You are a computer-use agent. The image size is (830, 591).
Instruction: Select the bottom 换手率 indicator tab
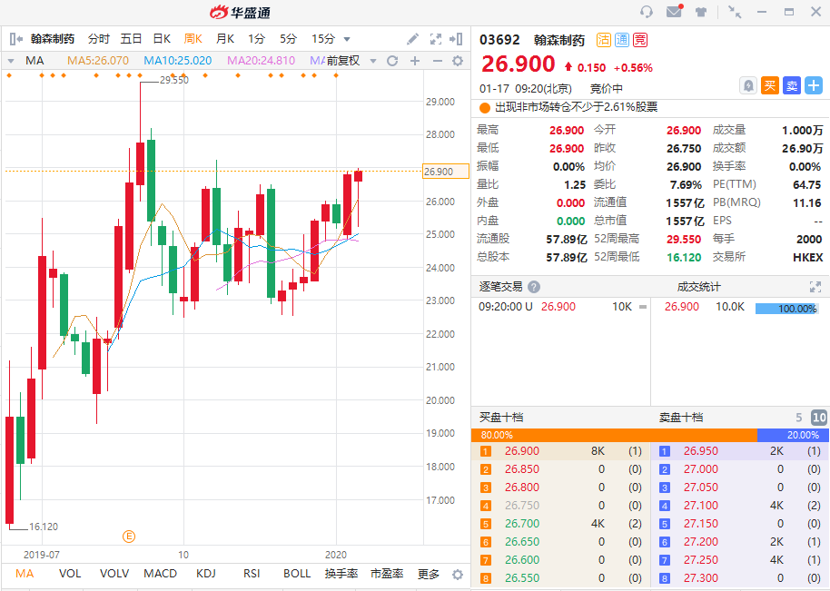(x=341, y=574)
